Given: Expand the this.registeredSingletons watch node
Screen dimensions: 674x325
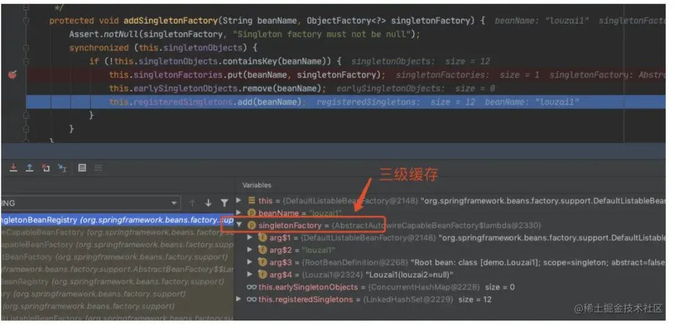Looking at the screenshot, I should coord(239,299).
